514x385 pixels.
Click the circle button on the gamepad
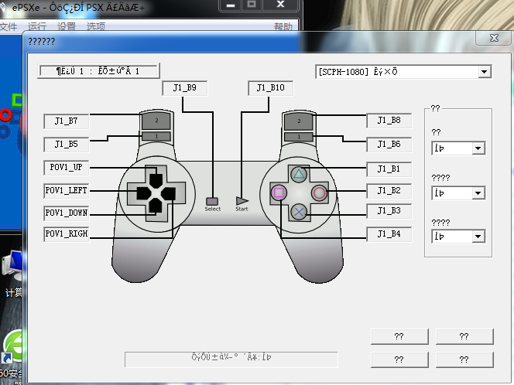[319, 192]
